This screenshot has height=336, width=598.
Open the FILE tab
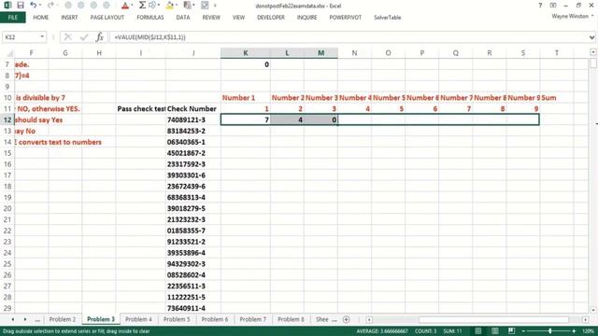12,18
